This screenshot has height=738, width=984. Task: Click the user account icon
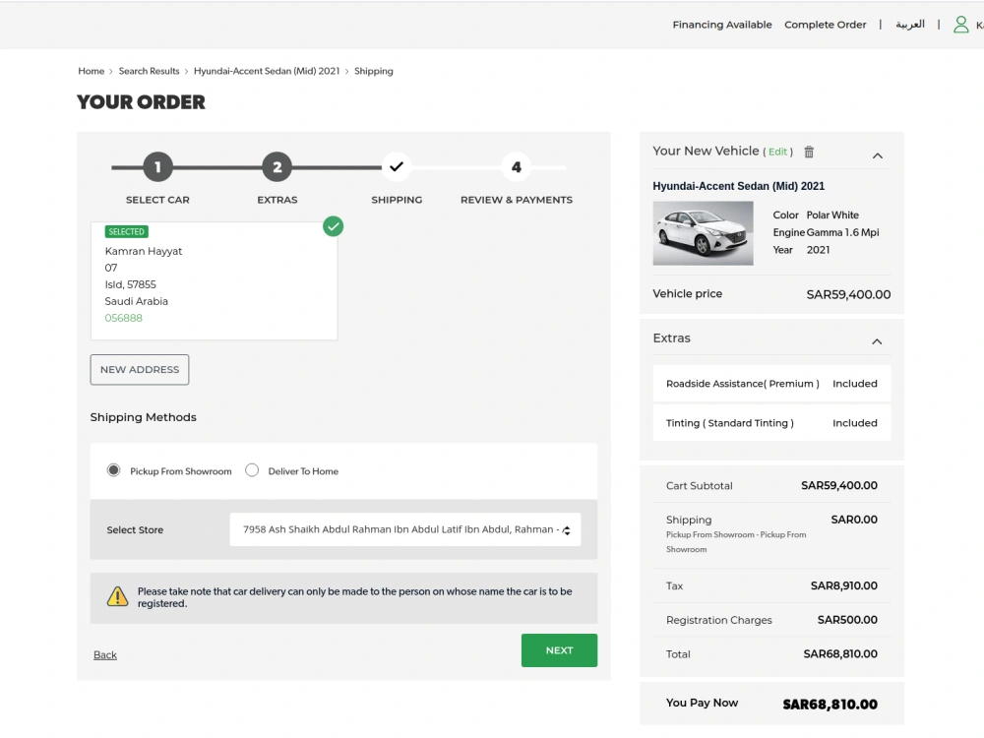961,24
